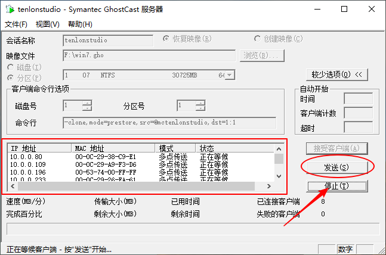Click the 接受客户端(A) button
The image size is (386, 255).
336,148
